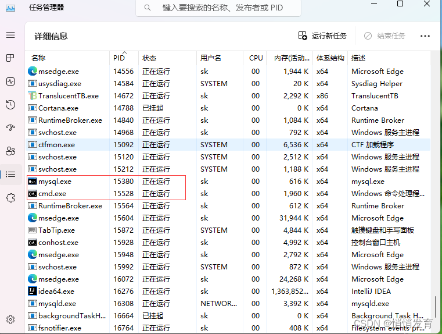Open the three-dot more options menu

425,36
